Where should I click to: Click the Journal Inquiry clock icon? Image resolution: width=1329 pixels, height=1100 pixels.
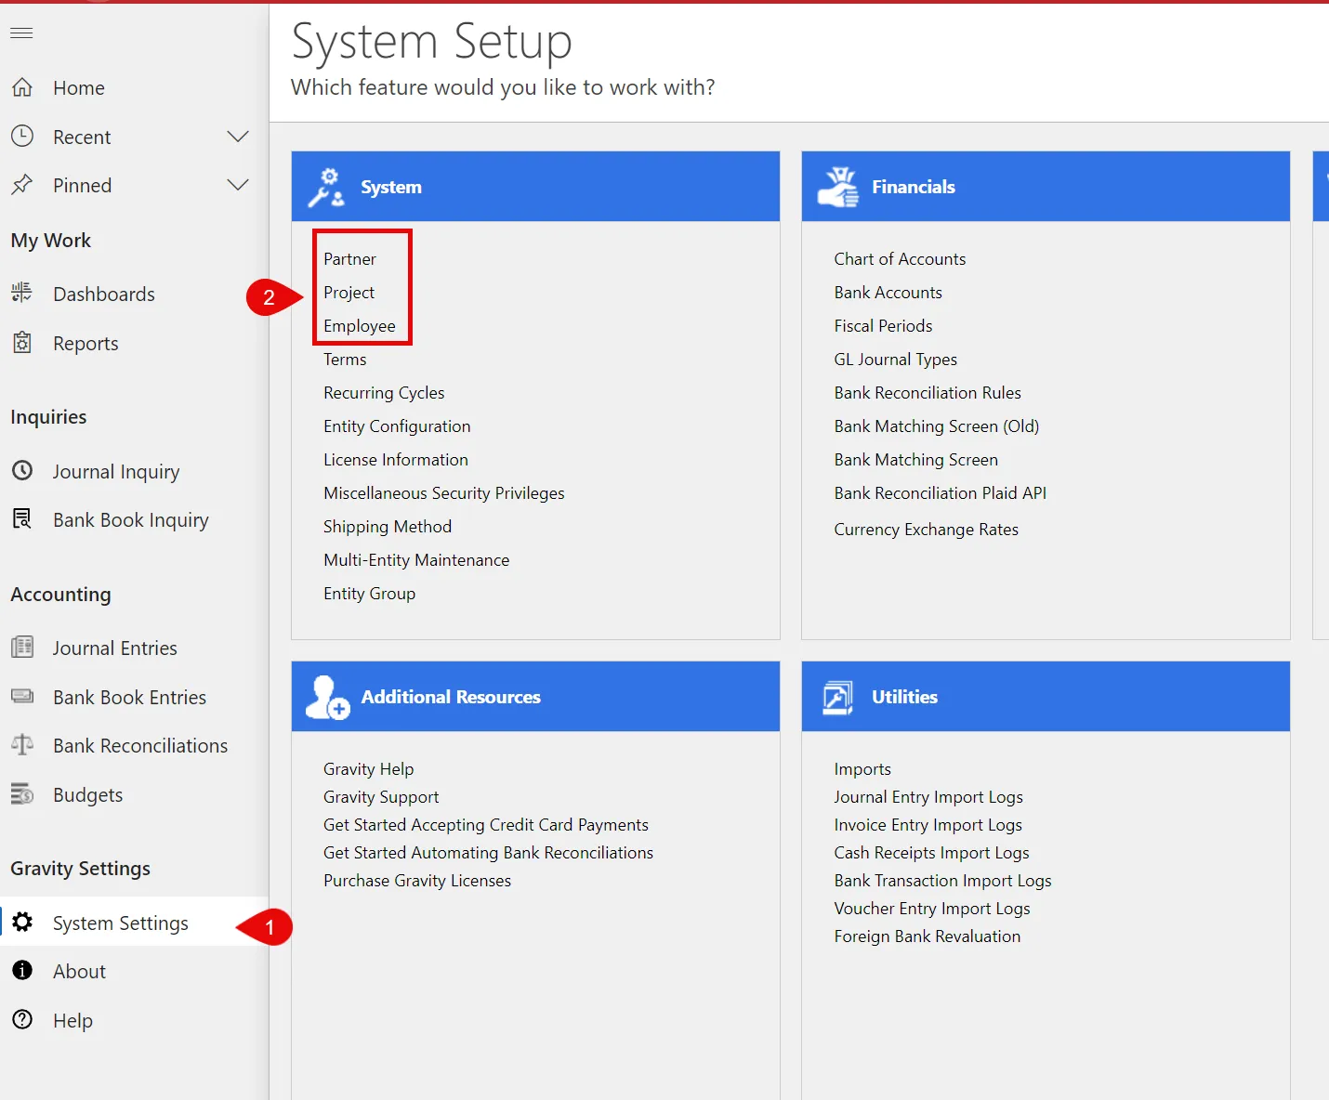coord(22,471)
